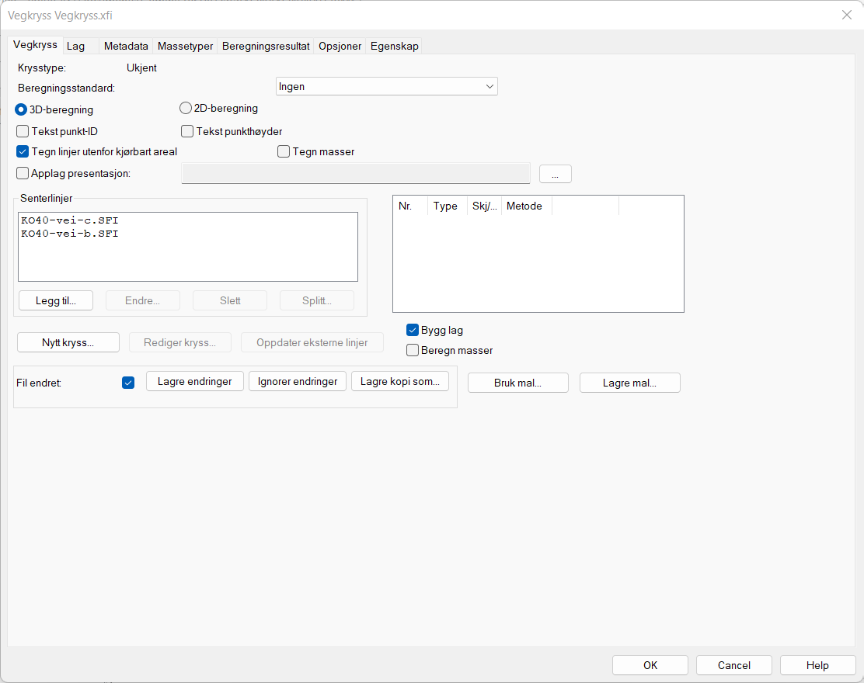Close the Vegkryss dialog window
This screenshot has height=683, width=864.
pyautogui.click(x=846, y=15)
